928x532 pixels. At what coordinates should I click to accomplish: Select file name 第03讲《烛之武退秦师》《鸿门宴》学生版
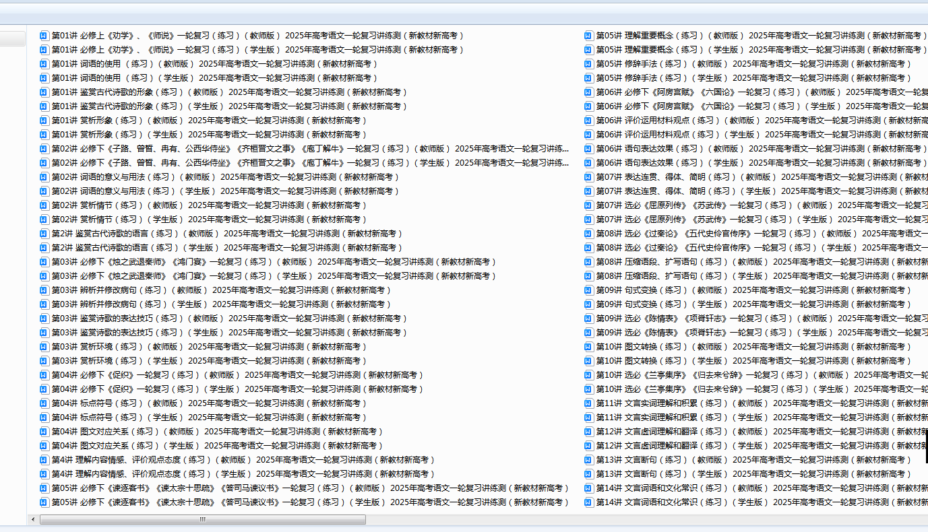(x=274, y=275)
